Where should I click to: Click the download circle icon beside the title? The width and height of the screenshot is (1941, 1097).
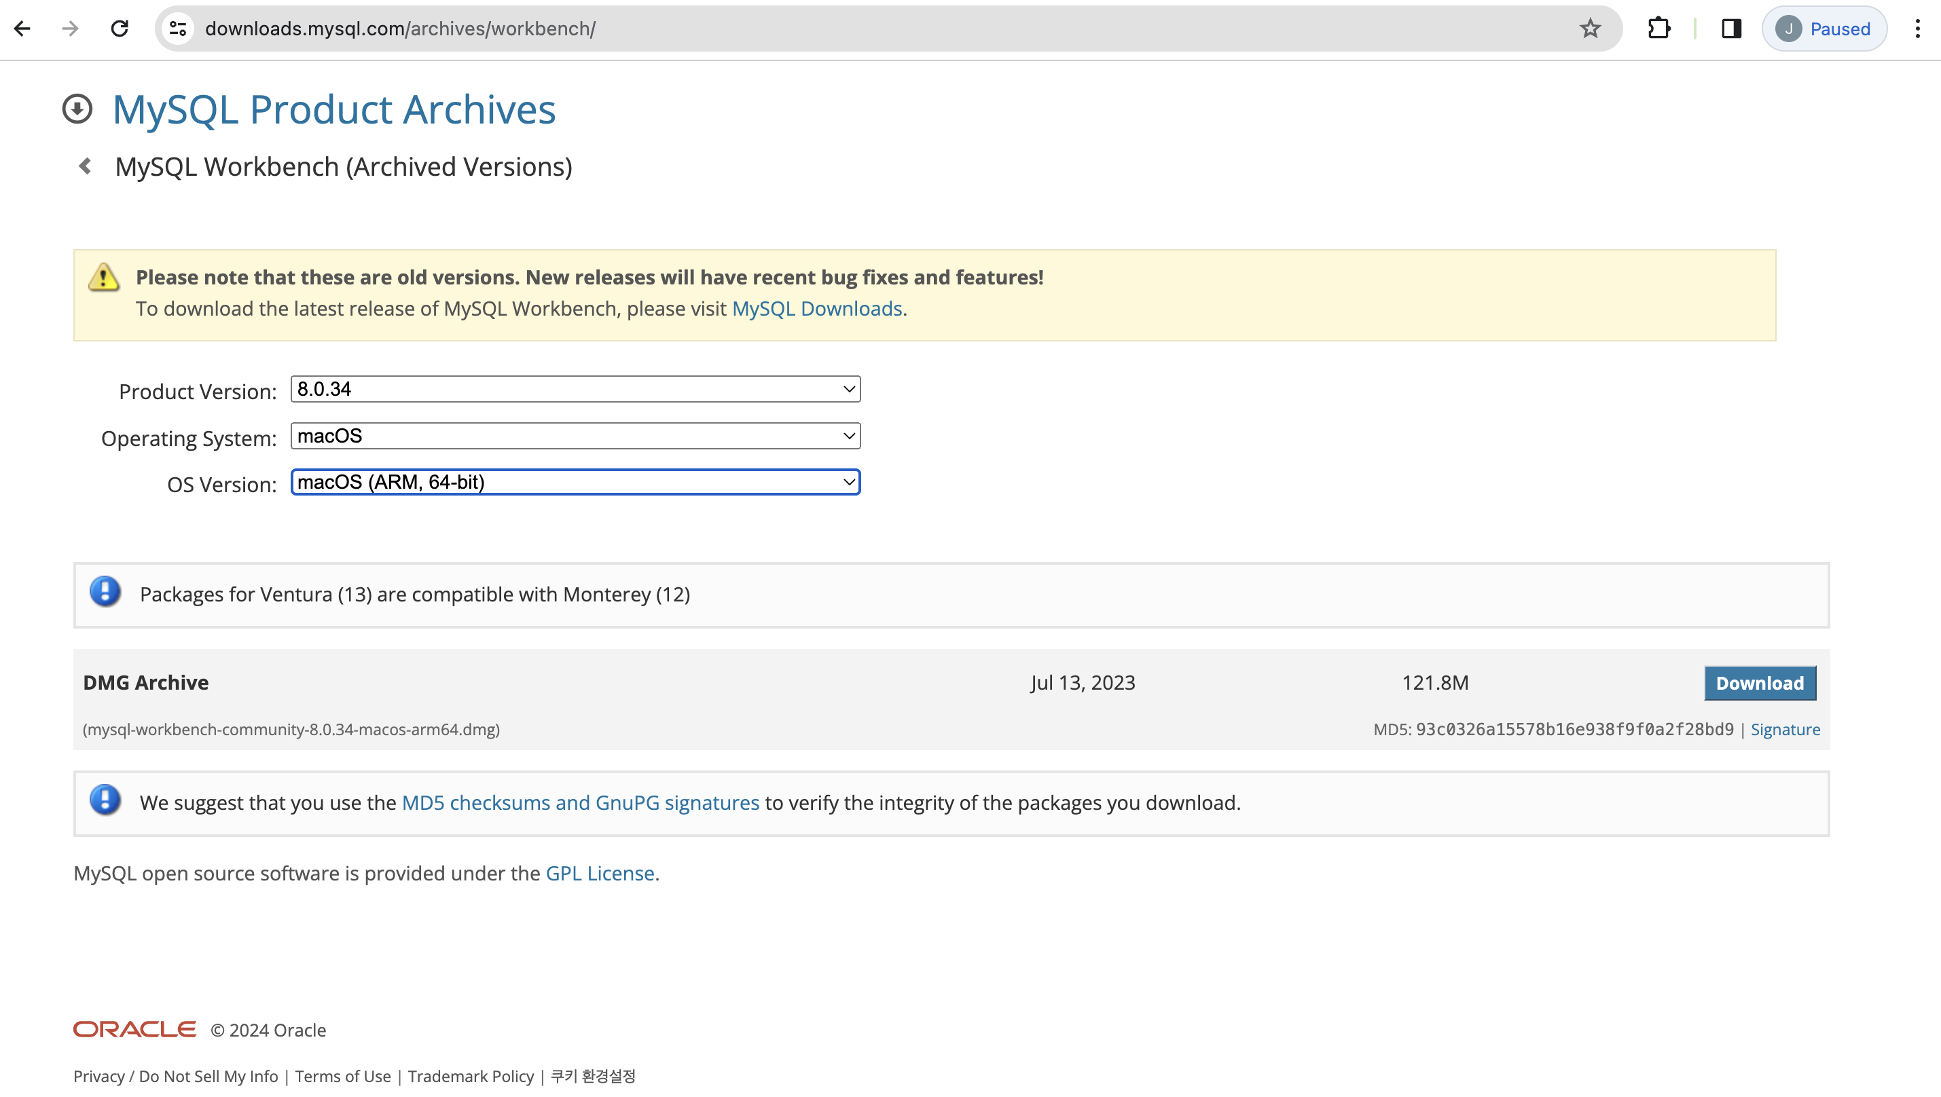coord(77,109)
